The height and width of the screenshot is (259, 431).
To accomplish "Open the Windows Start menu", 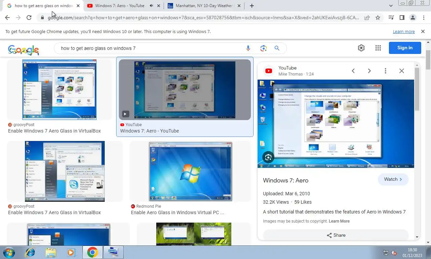I will click(8, 252).
